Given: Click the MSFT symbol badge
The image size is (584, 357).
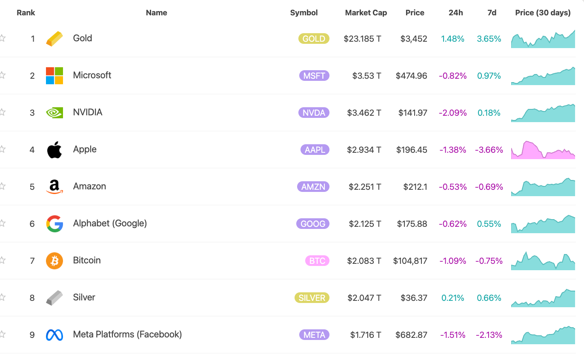Looking at the screenshot, I should point(314,76).
